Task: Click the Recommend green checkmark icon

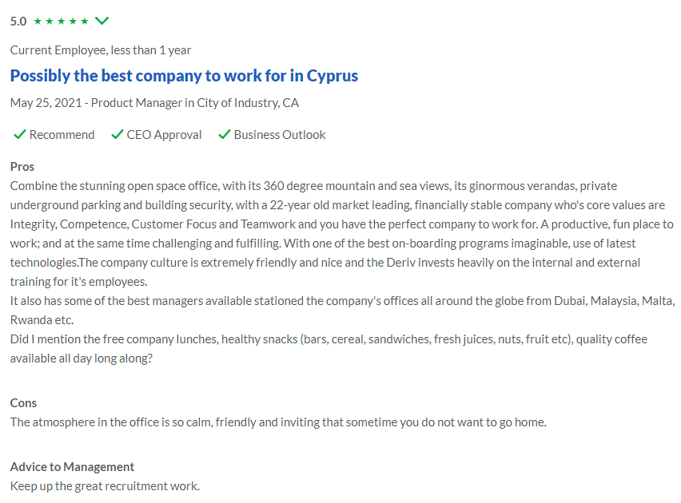Action: pyautogui.click(x=19, y=135)
